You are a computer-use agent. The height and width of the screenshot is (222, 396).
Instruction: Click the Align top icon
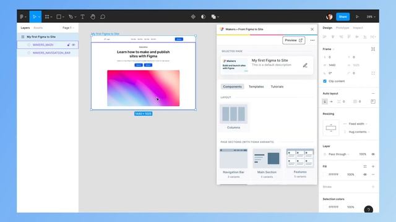click(349, 37)
